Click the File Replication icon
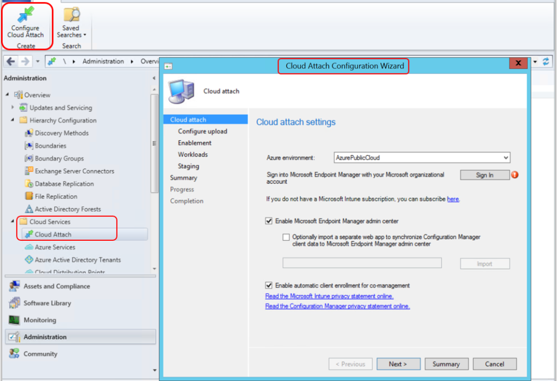Image resolution: width=557 pixels, height=381 pixels. point(29,196)
